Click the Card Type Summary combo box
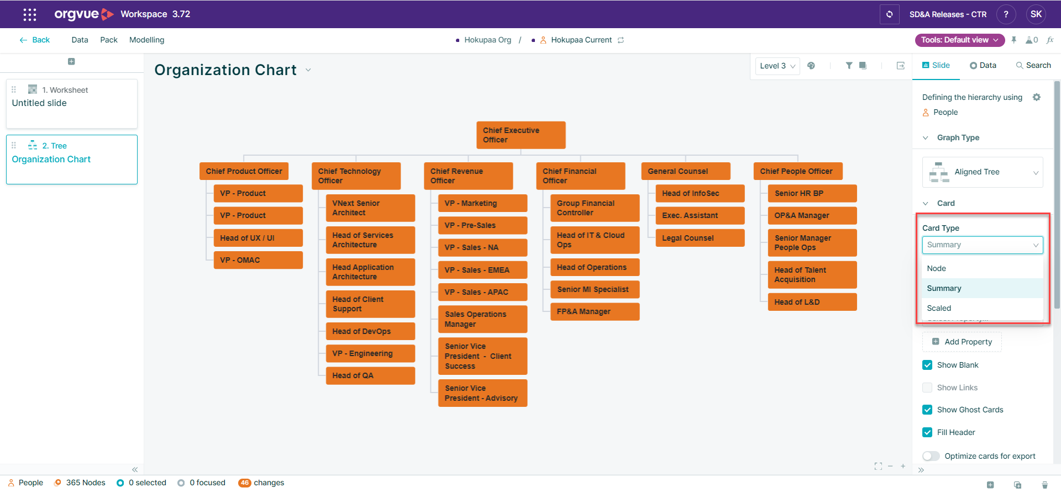 pos(983,245)
